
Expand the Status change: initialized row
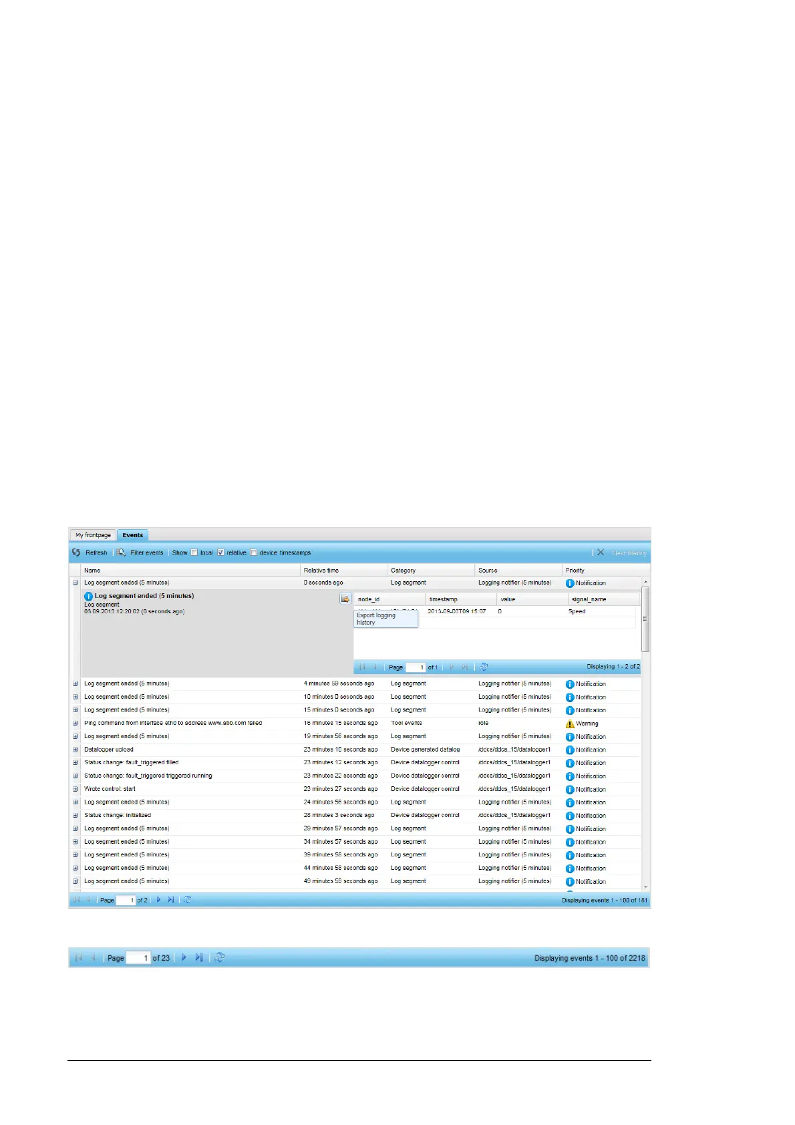click(75, 815)
